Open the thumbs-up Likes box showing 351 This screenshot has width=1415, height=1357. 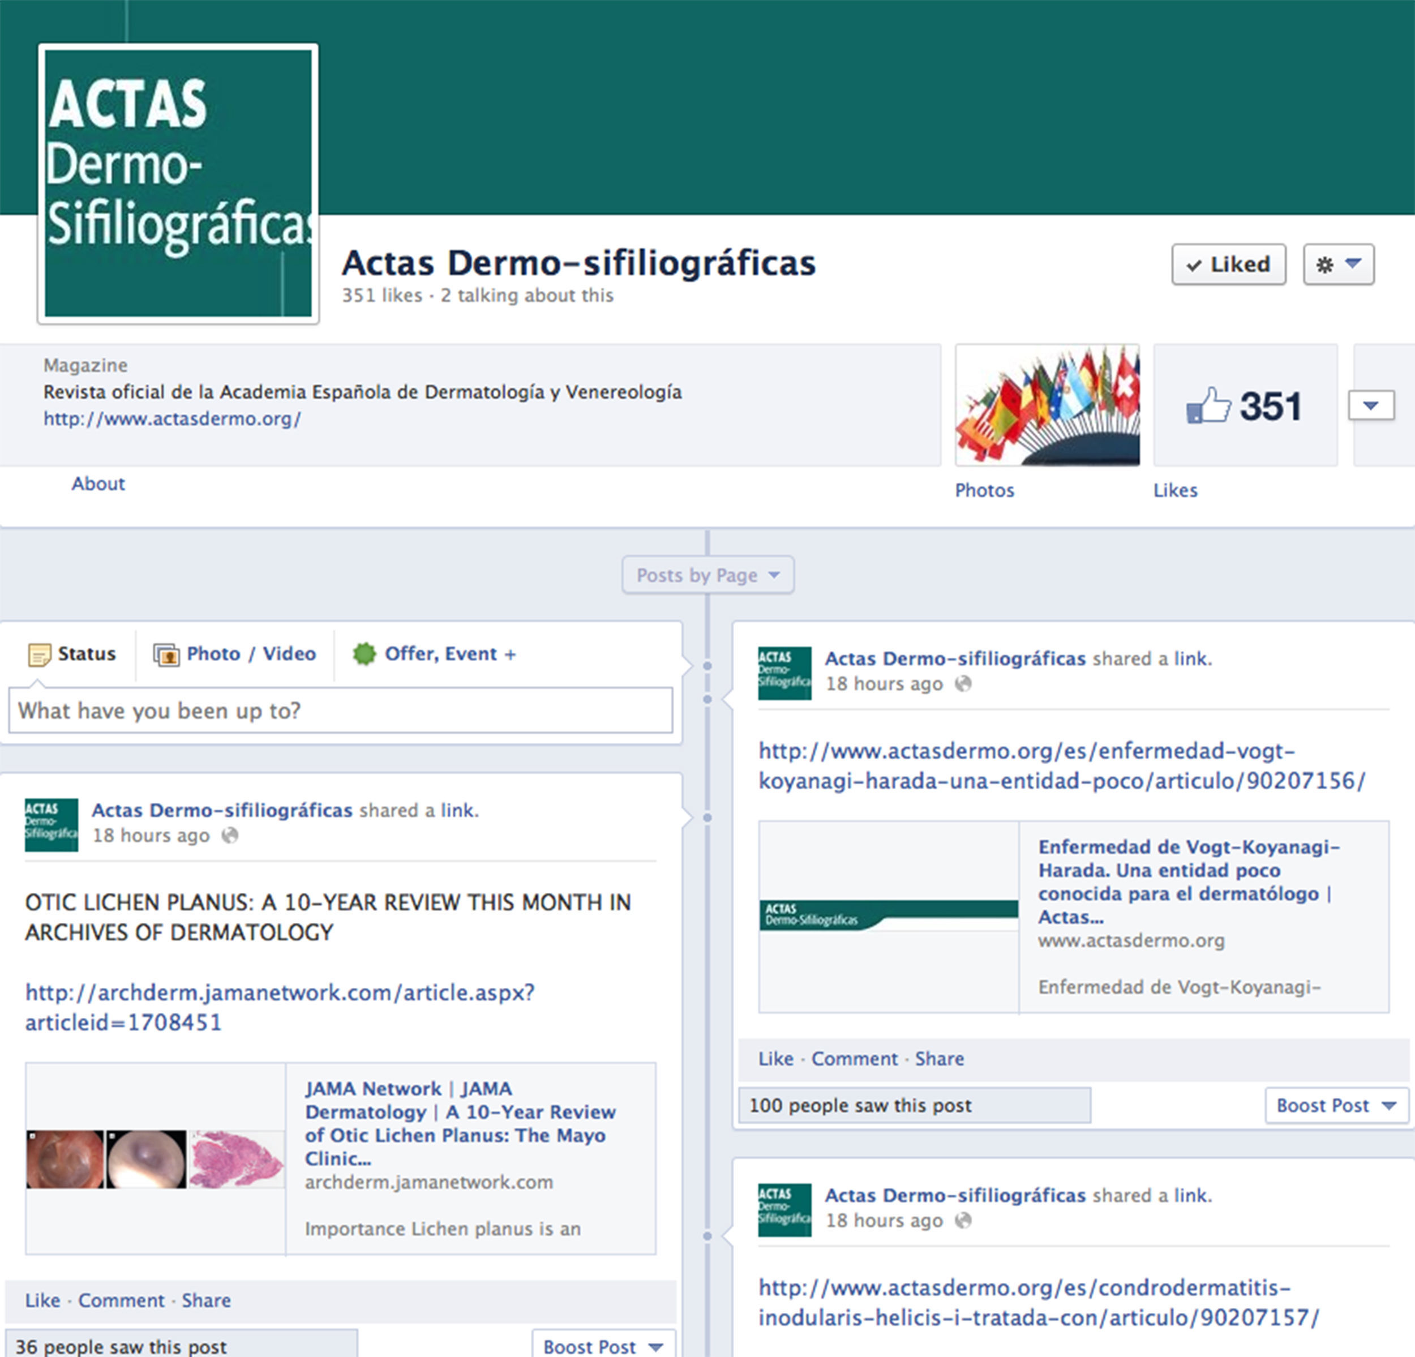pyautogui.click(x=1245, y=405)
